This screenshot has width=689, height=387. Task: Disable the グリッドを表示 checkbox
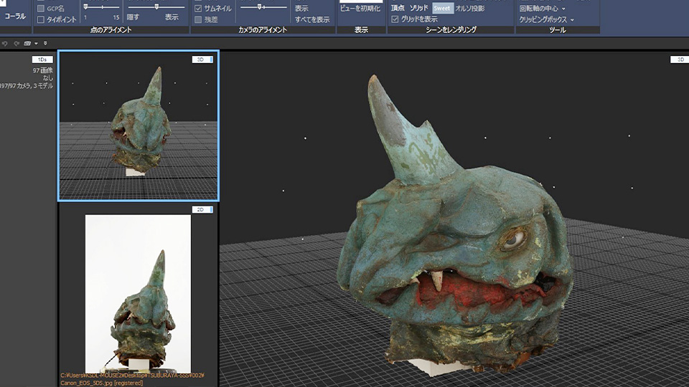[395, 19]
